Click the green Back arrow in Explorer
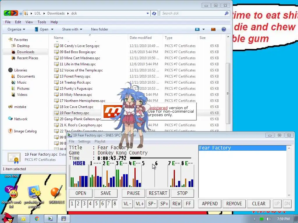The height and width of the screenshot is (223, 298). (x=7, y=13)
